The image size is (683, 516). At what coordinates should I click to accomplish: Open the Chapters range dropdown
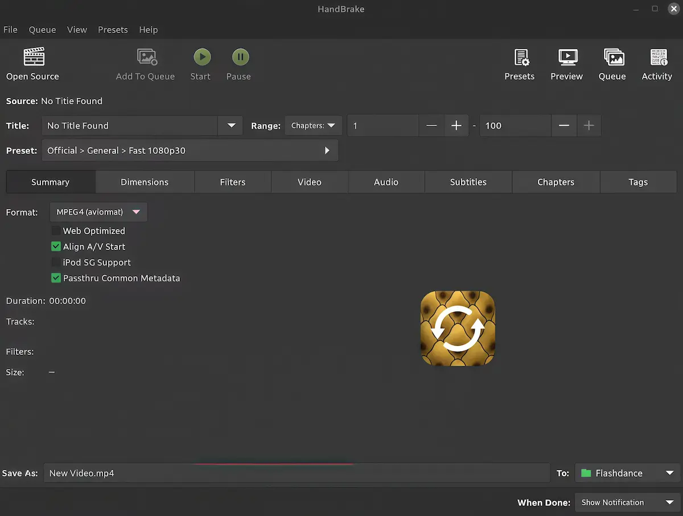pos(313,125)
